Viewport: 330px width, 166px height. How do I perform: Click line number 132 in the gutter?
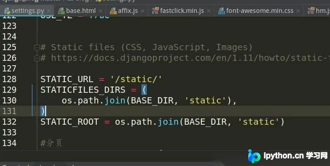coord(9,122)
